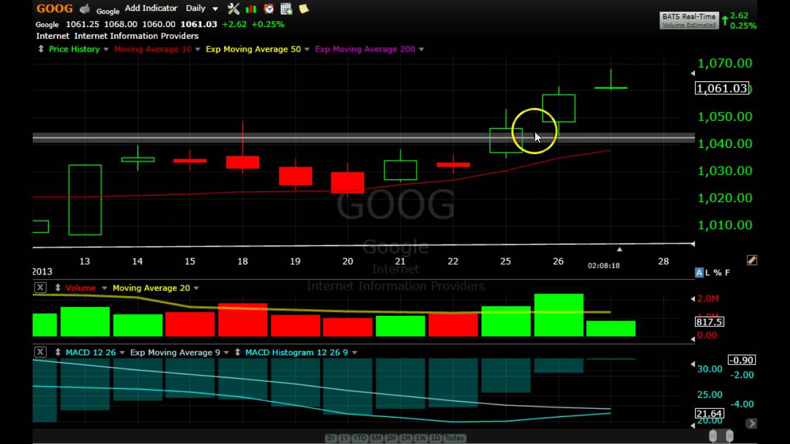Open the yellow sticky note icon

[304, 9]
